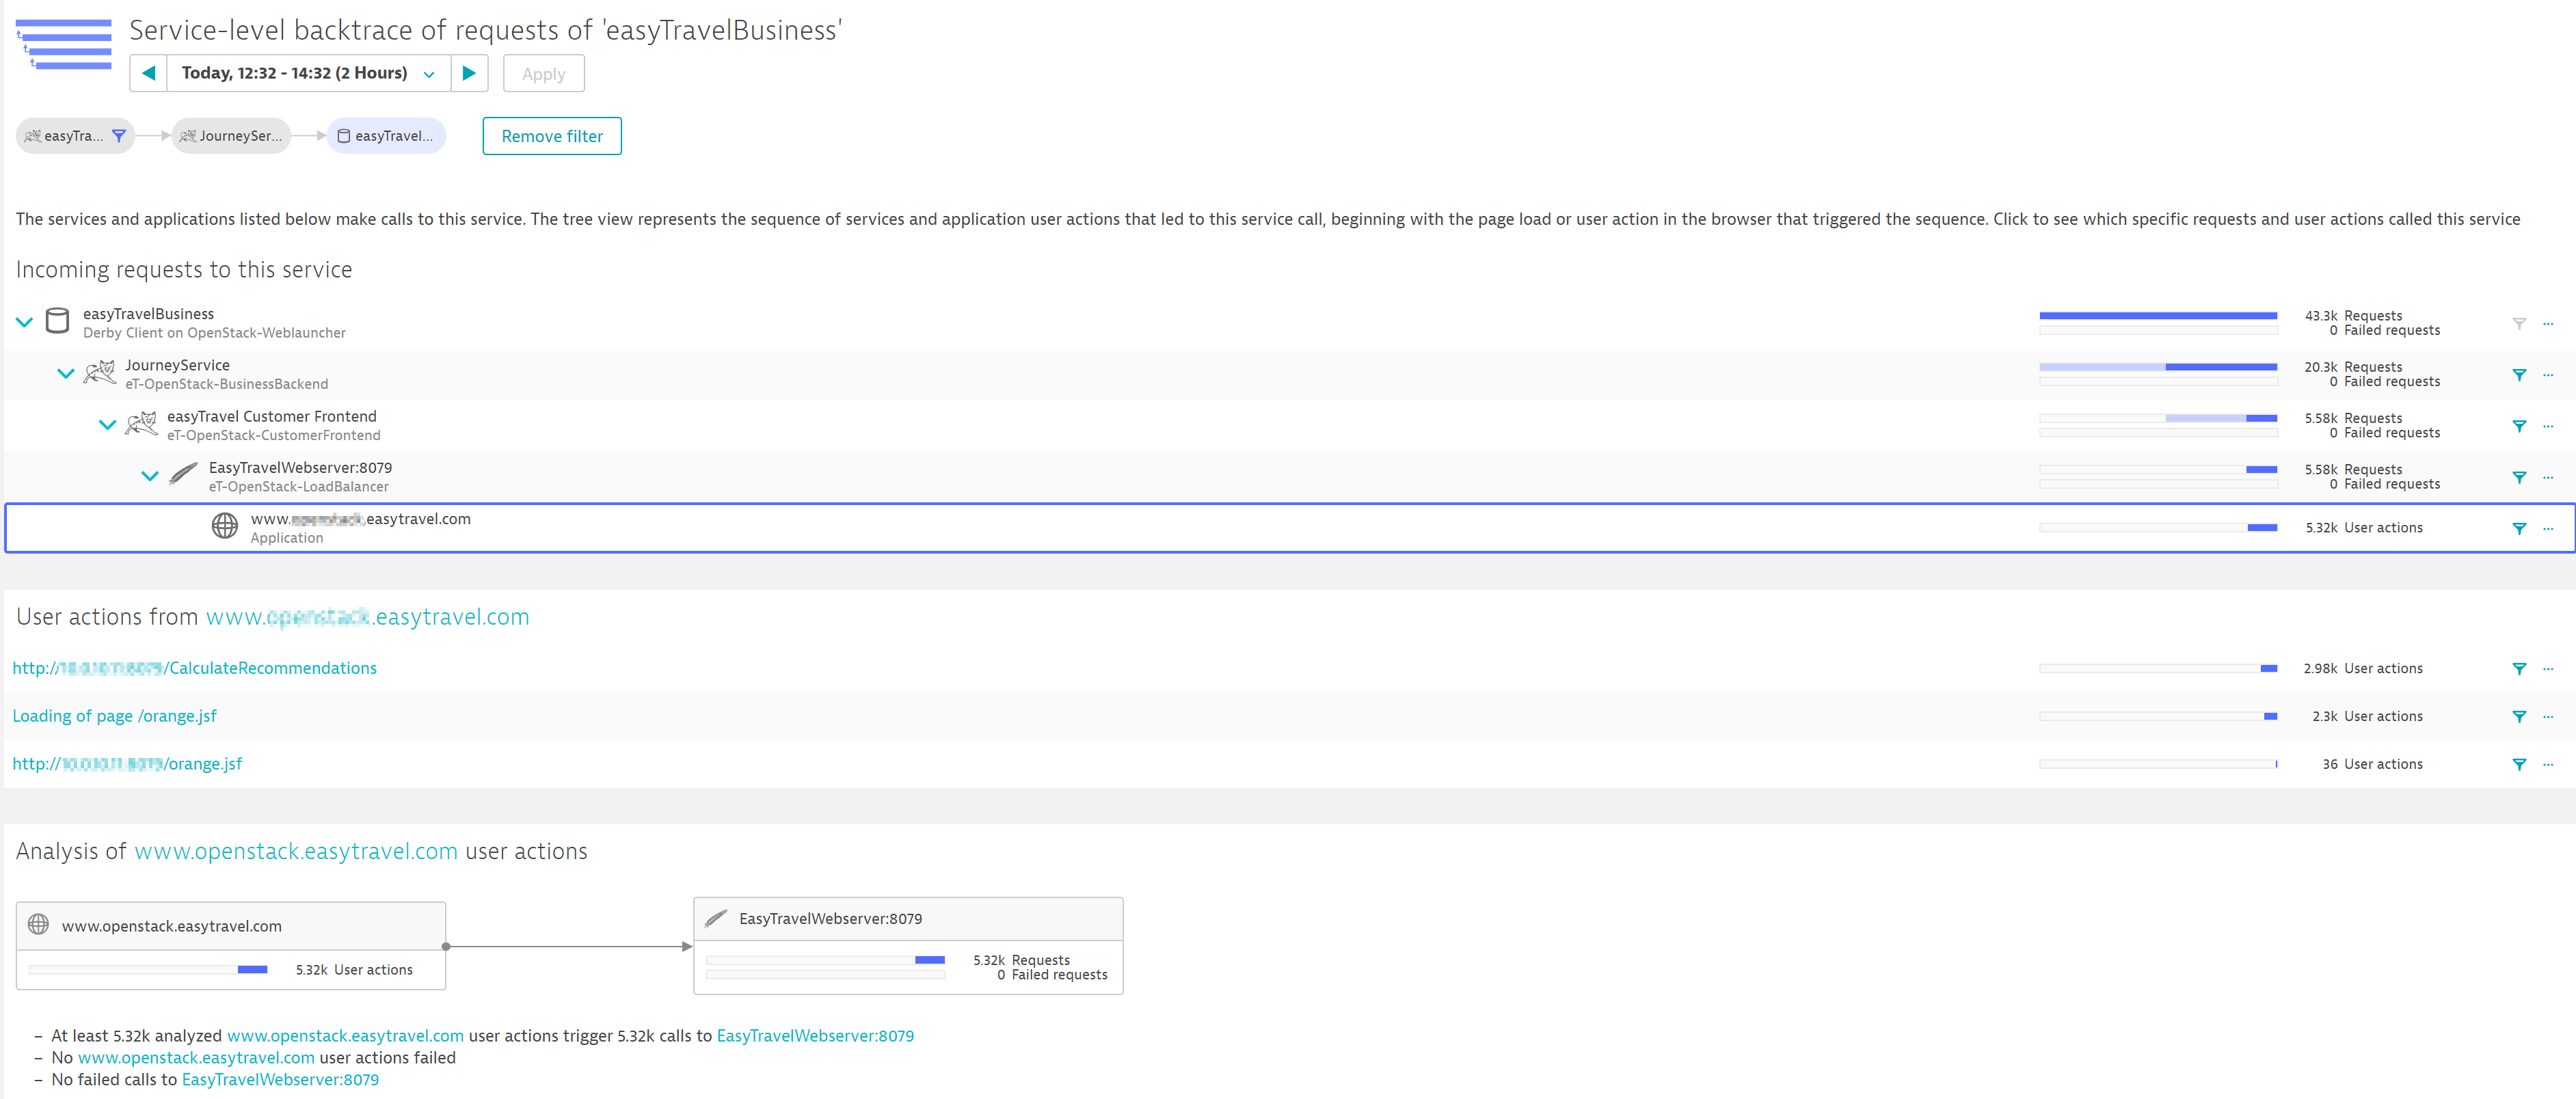The image size is (2576, 1099).
Task: Go to next timeframe with right arrow
Action: coord(469,73)
